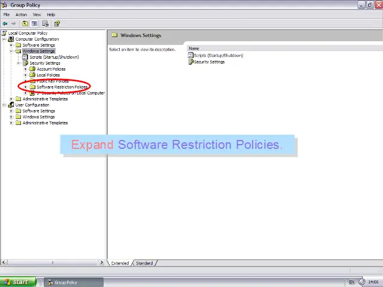383x287 pixels.
Task: Click the Name column header
Action: click(220, 48)
